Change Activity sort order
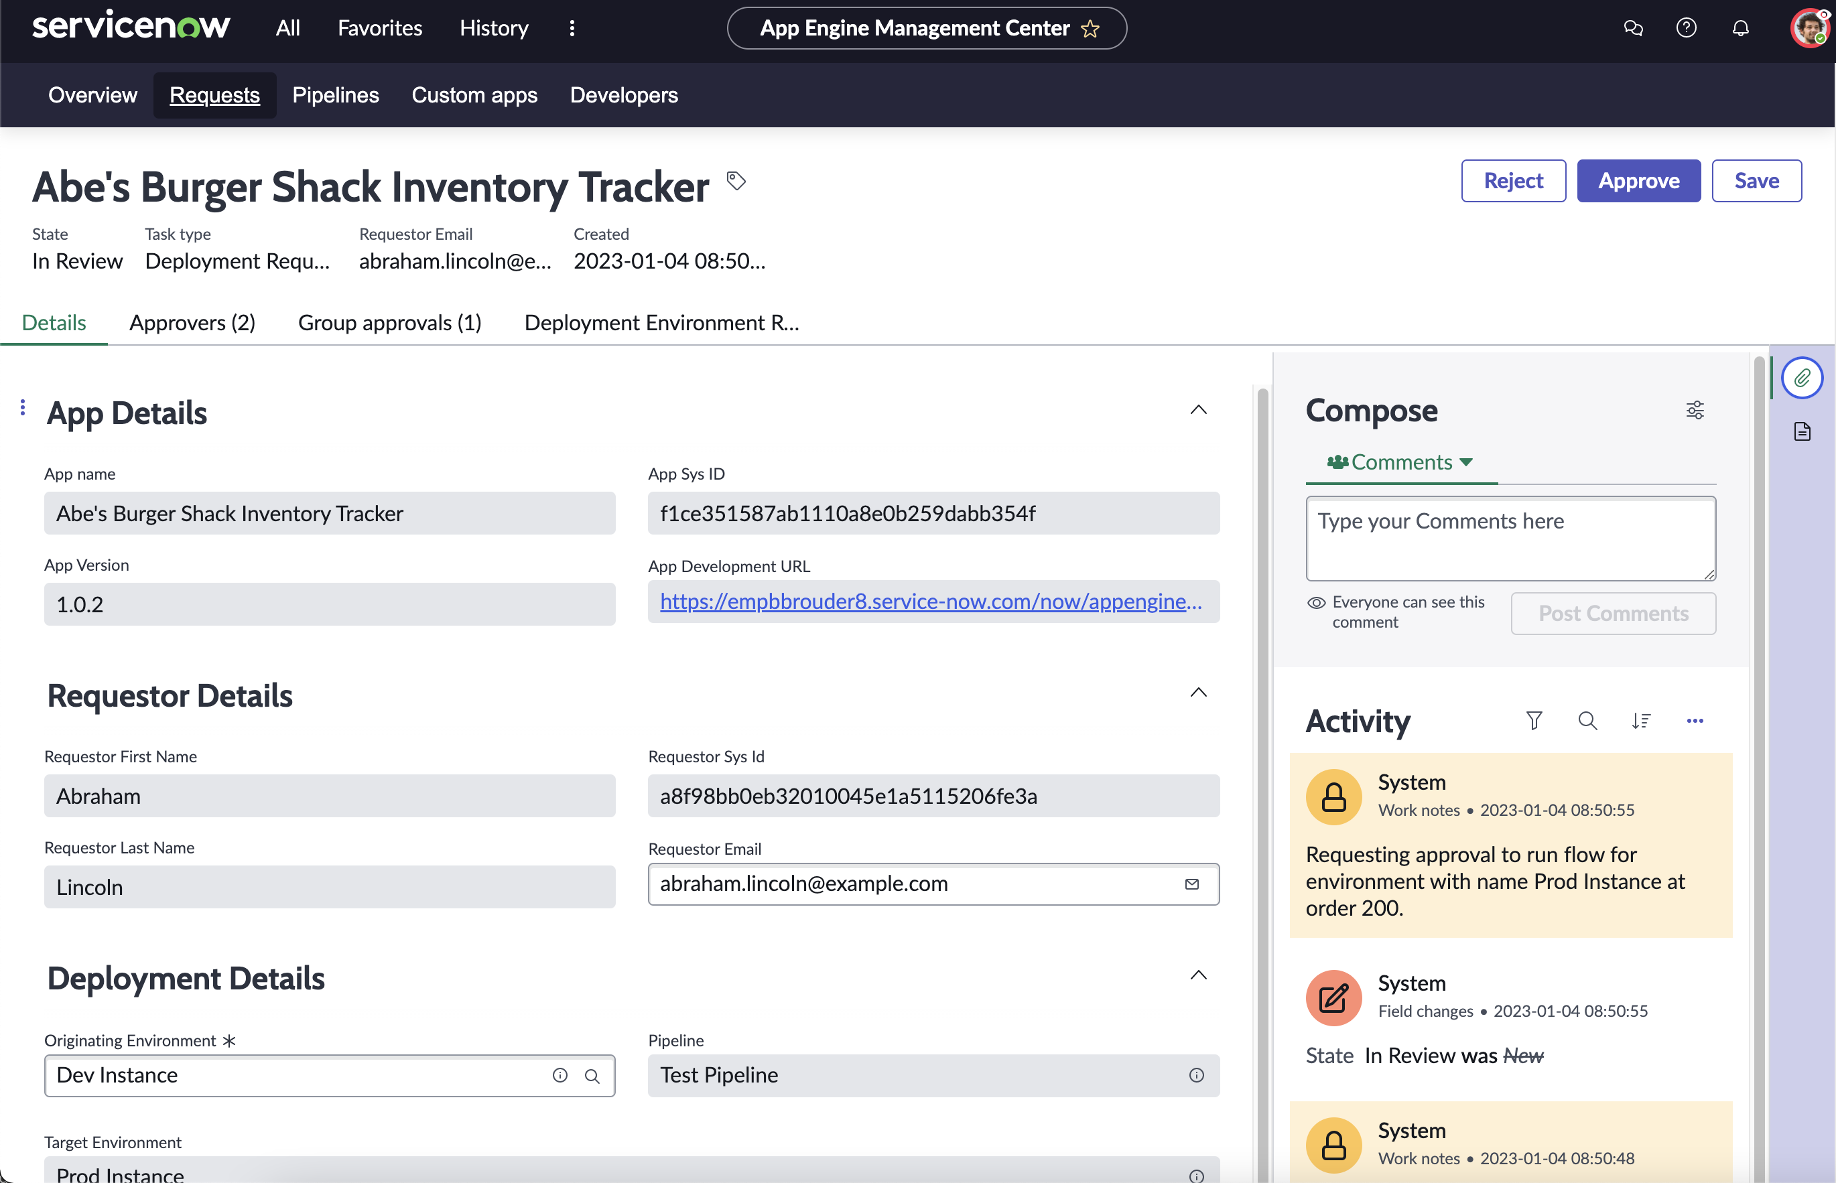The width and height of the screenshot is (1836, 1183). (x=1641, y=721)
